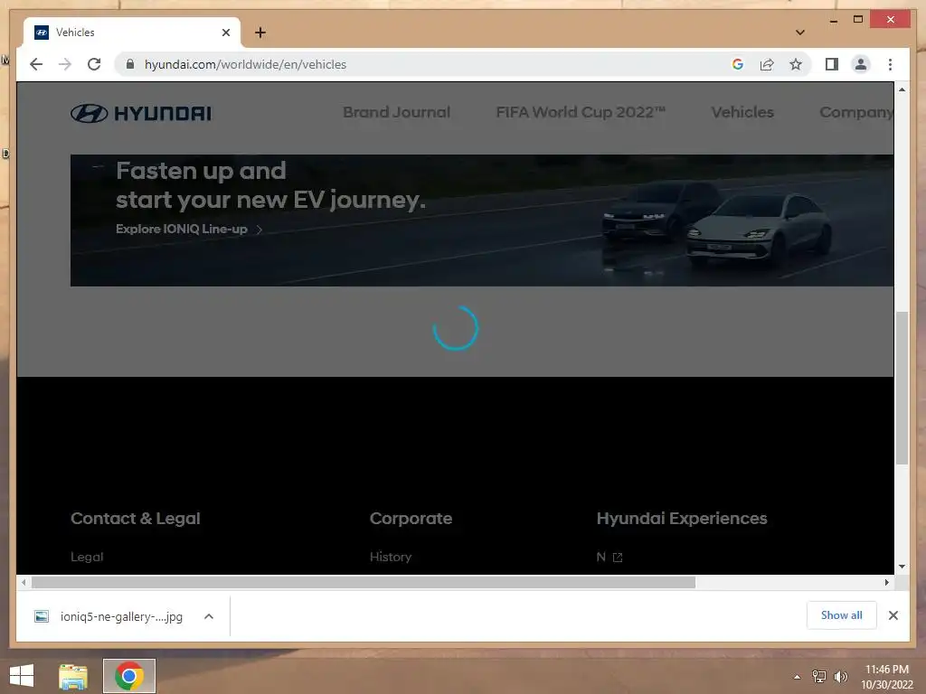Open the Windows Start menu
Image resolution: width=926 pixels, height=694 pixels.
22,676
